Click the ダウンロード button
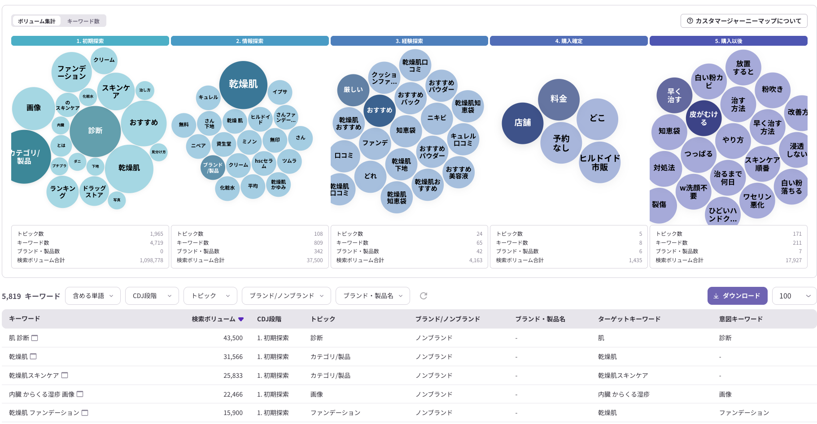 (737, 295)
